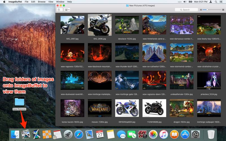226x141 pixels.
Task: Click the 091505top600.jpg file name
Action: pos(127,122)
